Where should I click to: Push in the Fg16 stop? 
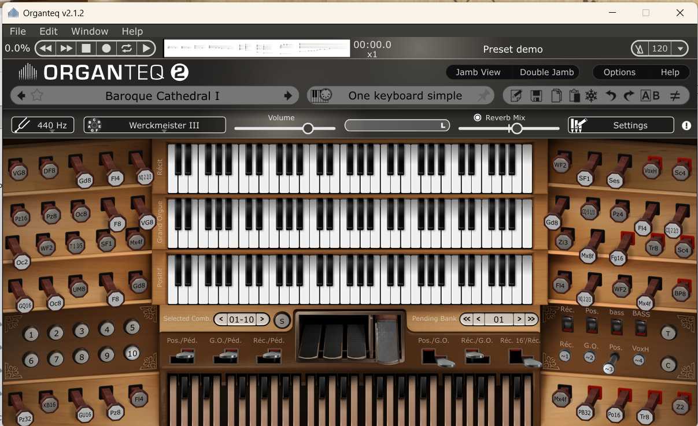617,258
